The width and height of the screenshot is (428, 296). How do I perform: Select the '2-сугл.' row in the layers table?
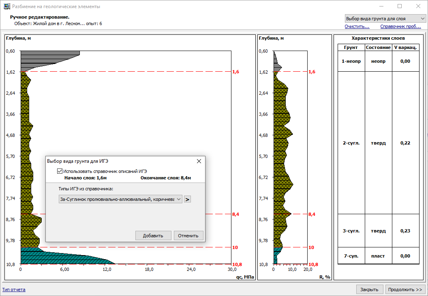point(351,143)
